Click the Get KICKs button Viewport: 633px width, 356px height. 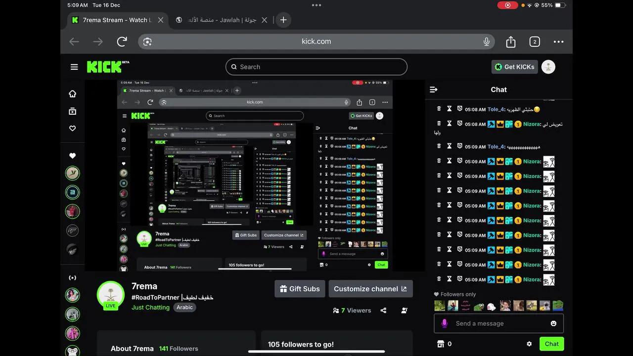pyautogui.click(x=514, y=67)
